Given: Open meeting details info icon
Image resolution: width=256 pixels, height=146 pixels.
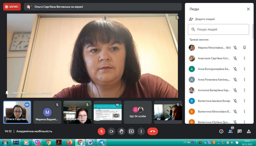Looking at the screenshot, I should coord(221,131).
